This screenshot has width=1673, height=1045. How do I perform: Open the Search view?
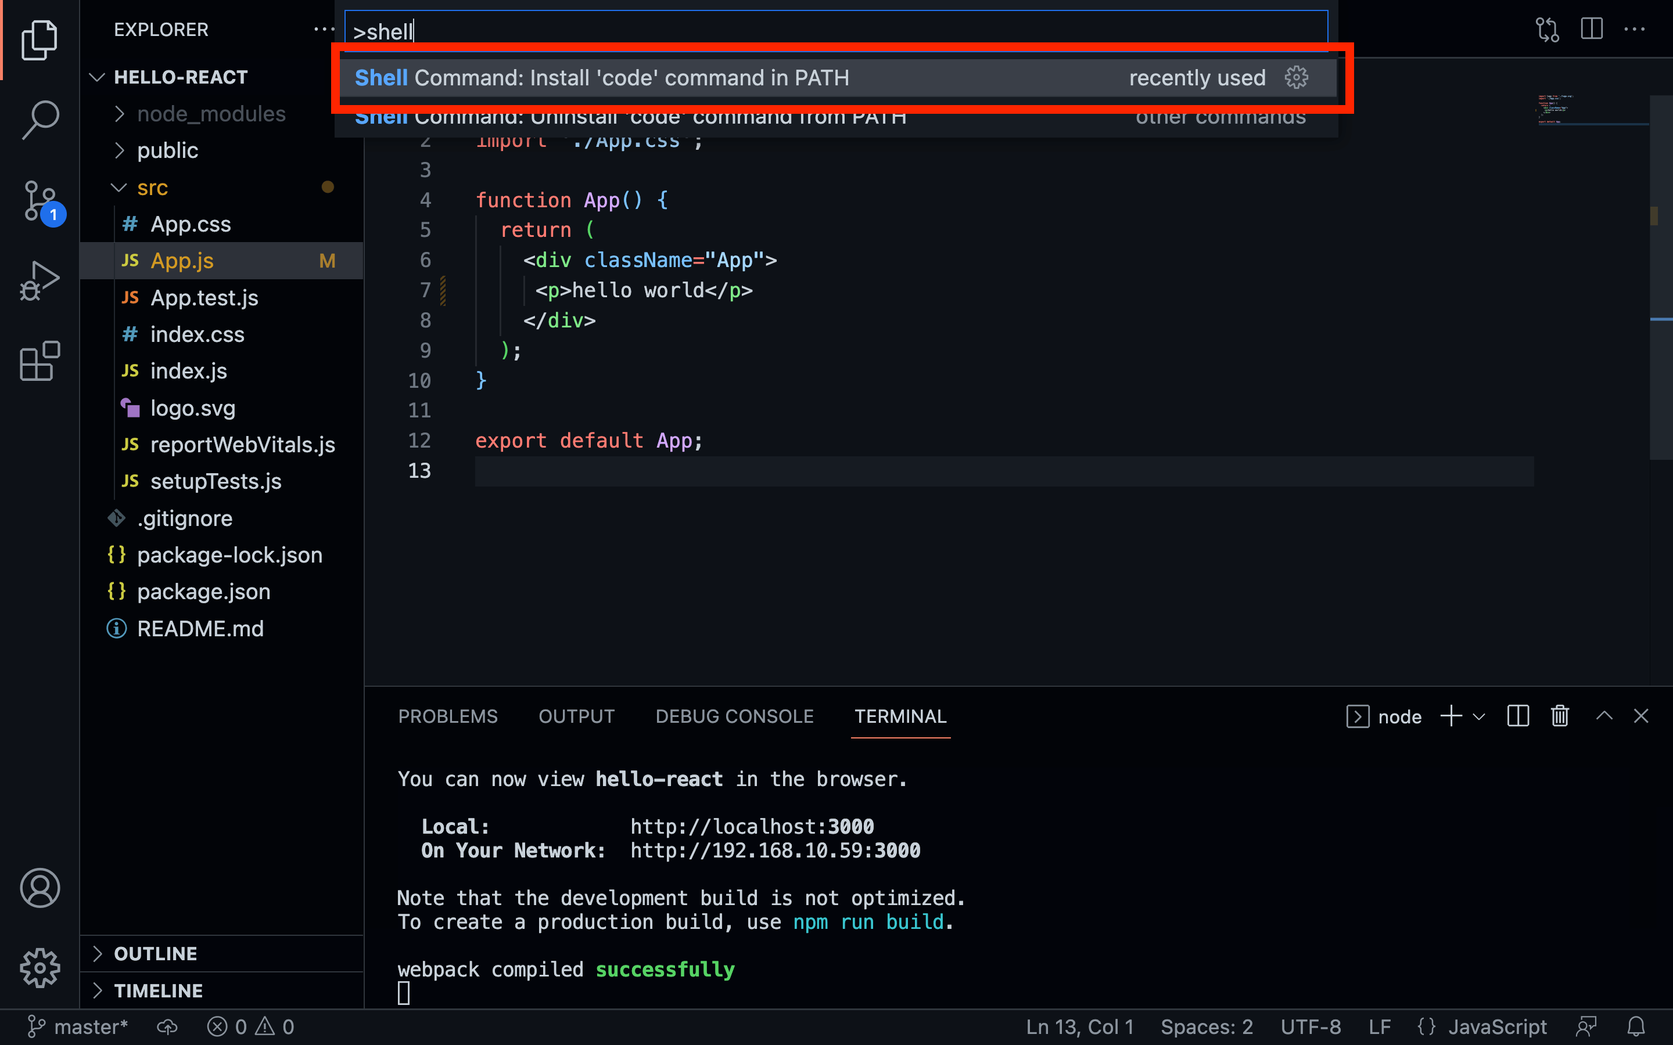pos(40,119)
